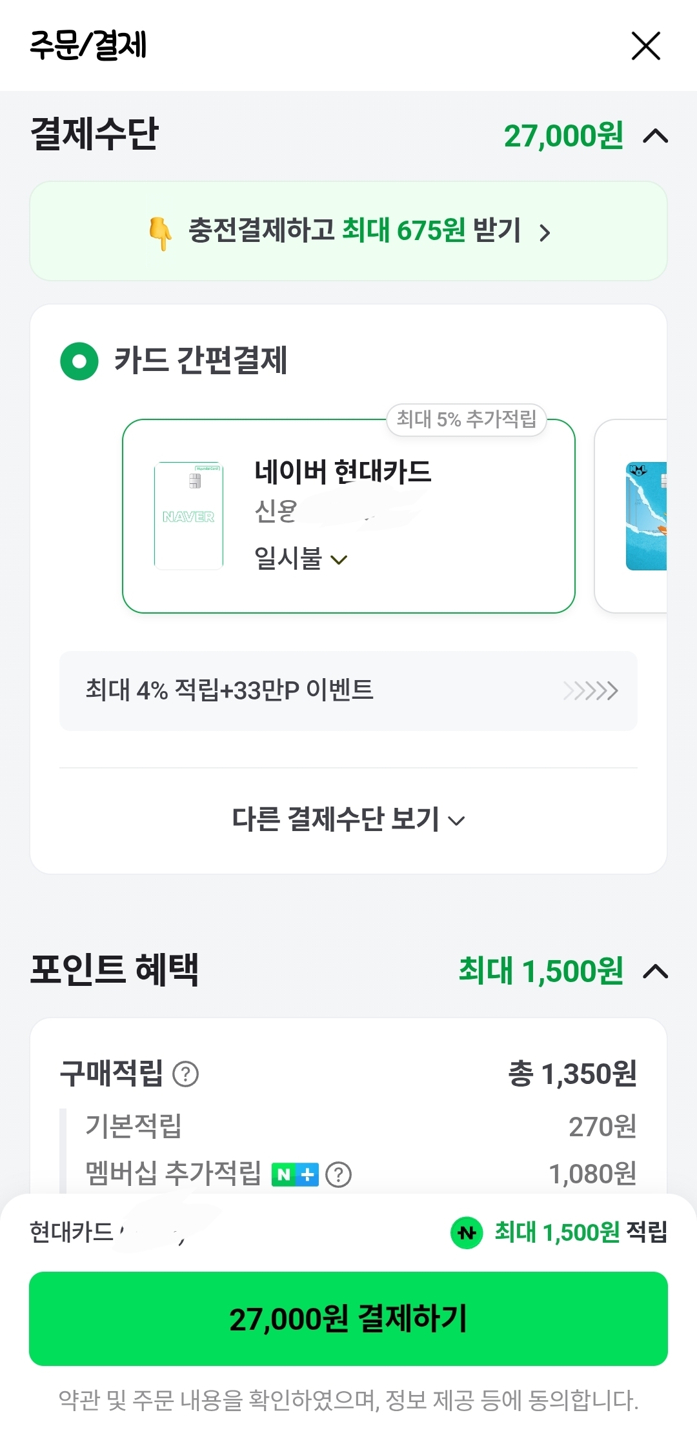Open the 일시불 installment dropdown

301,559
